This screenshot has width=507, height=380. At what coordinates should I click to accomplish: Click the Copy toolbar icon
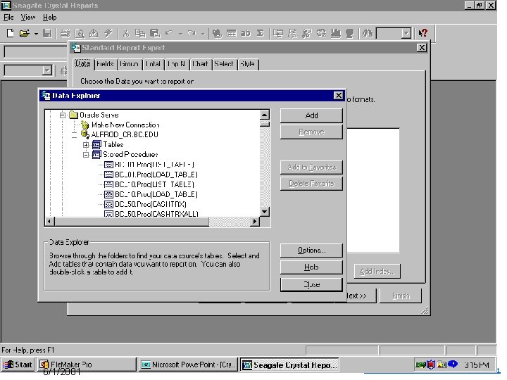[x=140, y=33]
